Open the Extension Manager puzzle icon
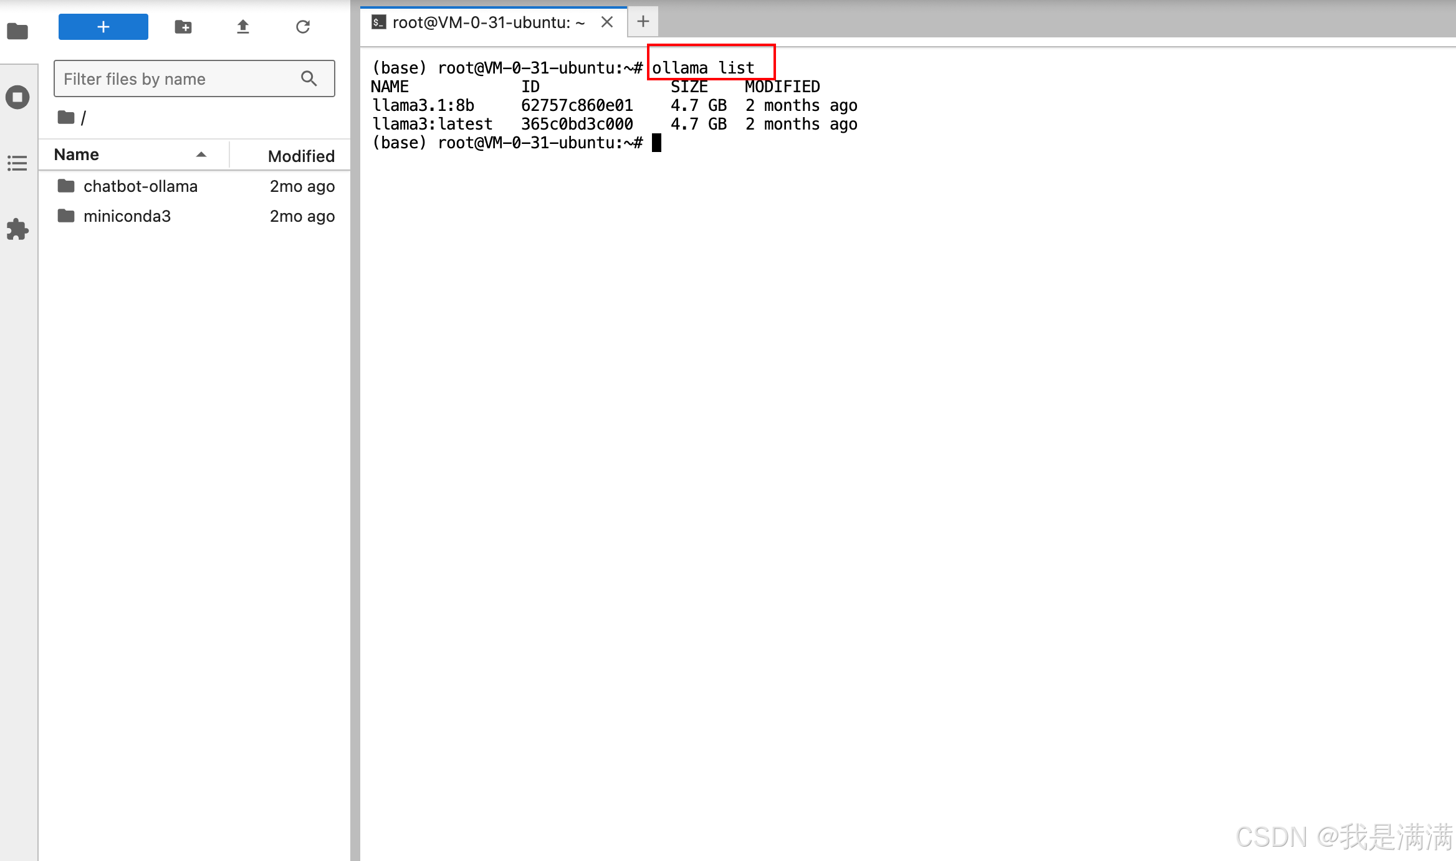 (17, 229)
